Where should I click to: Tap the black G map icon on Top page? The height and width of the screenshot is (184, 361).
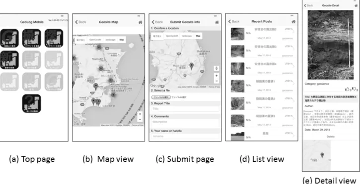tap(9, 38)
